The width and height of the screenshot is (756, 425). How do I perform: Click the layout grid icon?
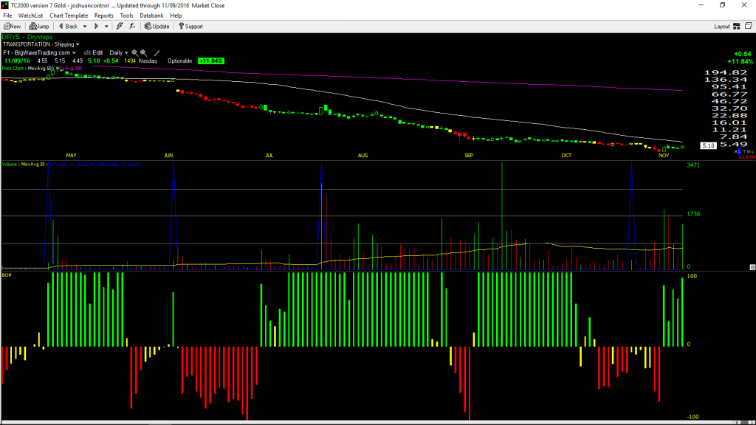point(737,27)
